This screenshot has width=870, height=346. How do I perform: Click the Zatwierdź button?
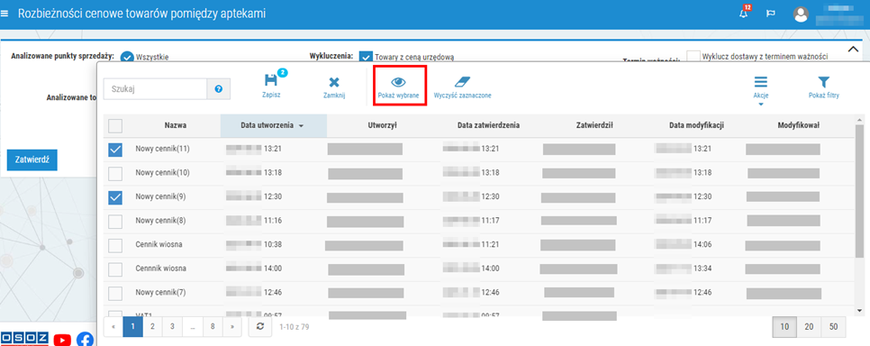coord(32,159)
